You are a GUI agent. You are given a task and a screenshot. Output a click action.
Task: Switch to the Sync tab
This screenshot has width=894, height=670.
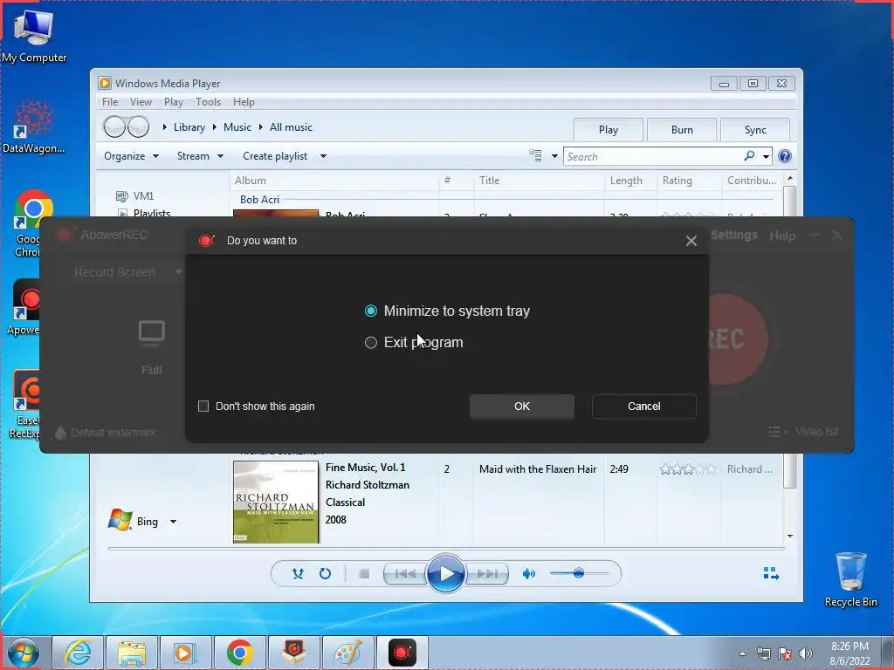[755, 130]
